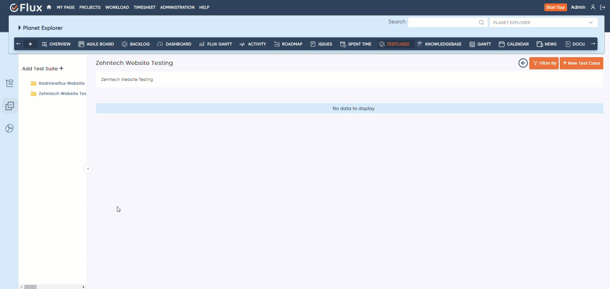
Task: Open the Agile Board tab
Action: [96, 44]
